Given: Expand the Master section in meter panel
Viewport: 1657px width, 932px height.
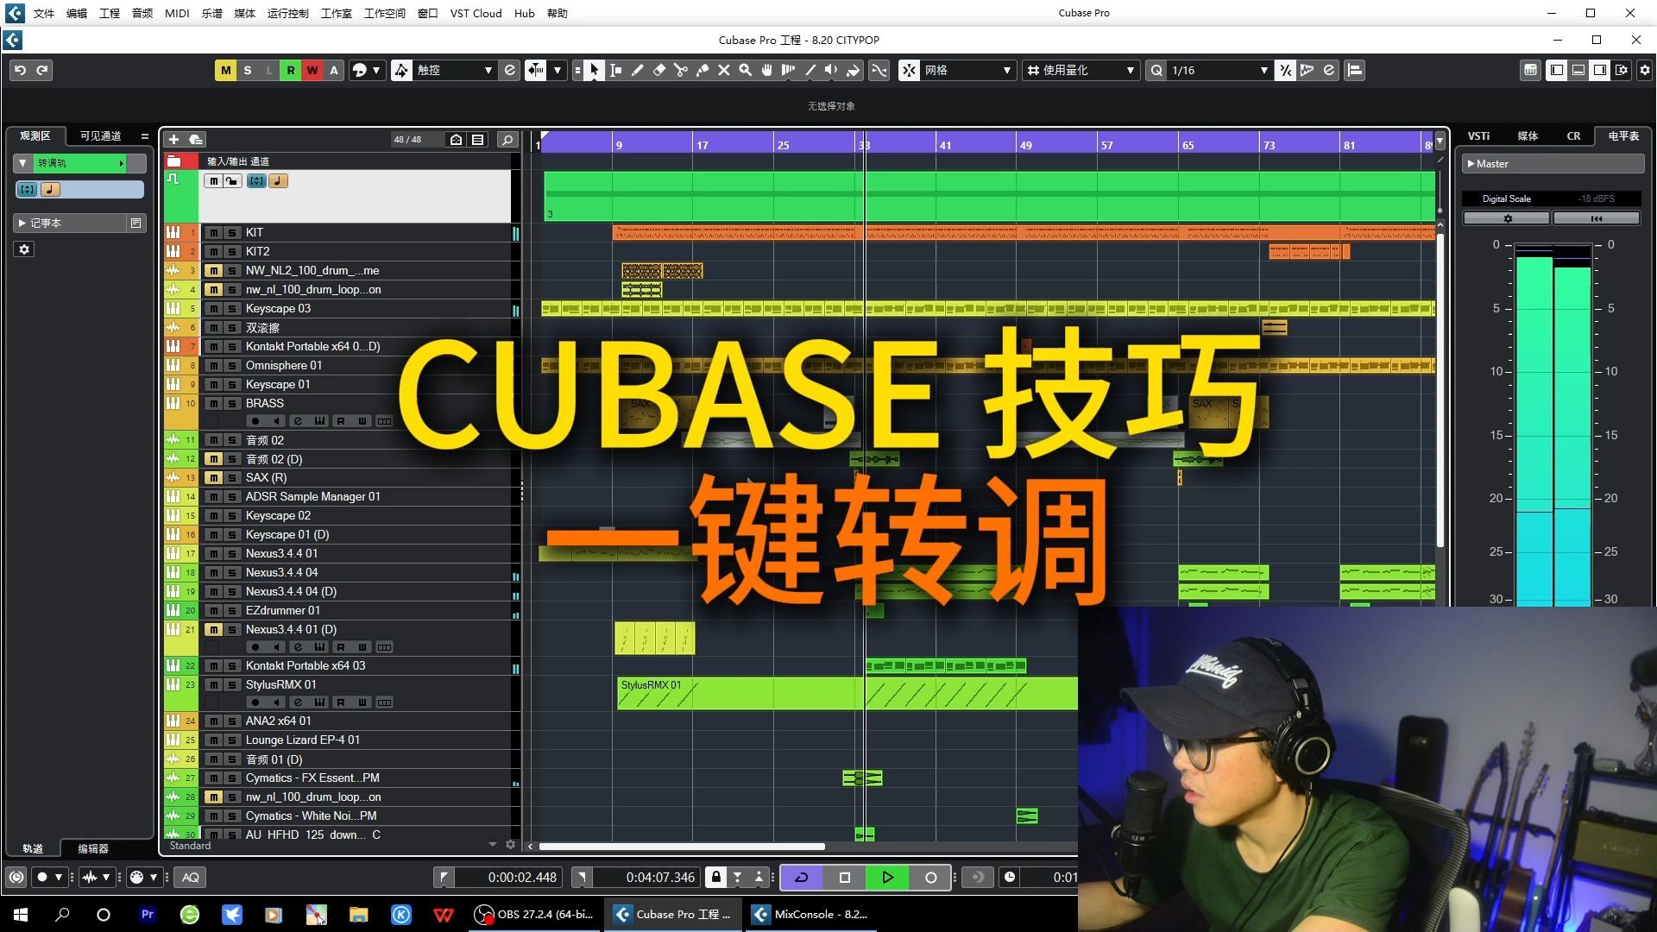Looking at the screenshot, I should click(1471, 164).
